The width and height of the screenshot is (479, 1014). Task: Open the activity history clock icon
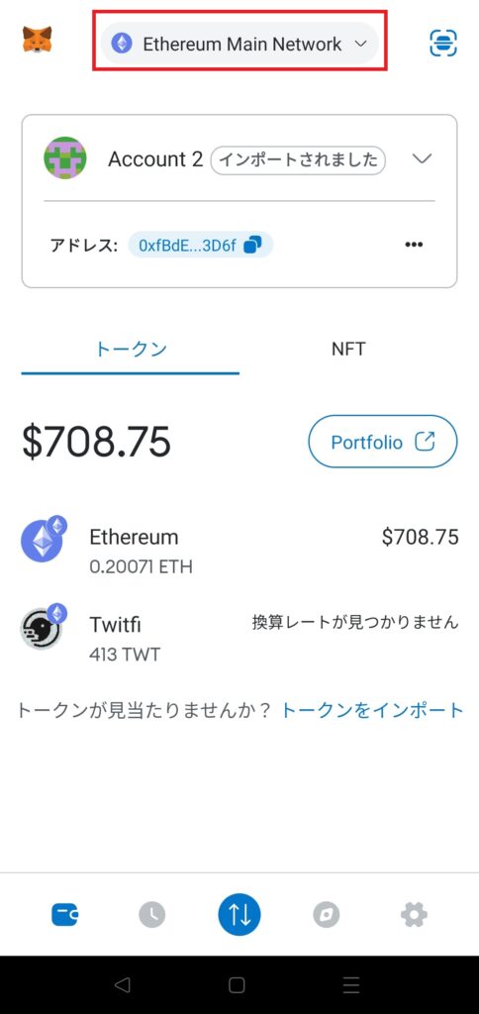pos(151,914)
